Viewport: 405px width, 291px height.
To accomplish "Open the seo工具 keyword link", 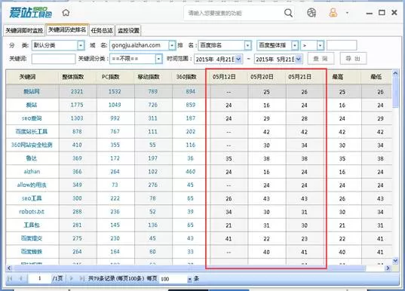I will pyautogui.click(x=32, y=198).
